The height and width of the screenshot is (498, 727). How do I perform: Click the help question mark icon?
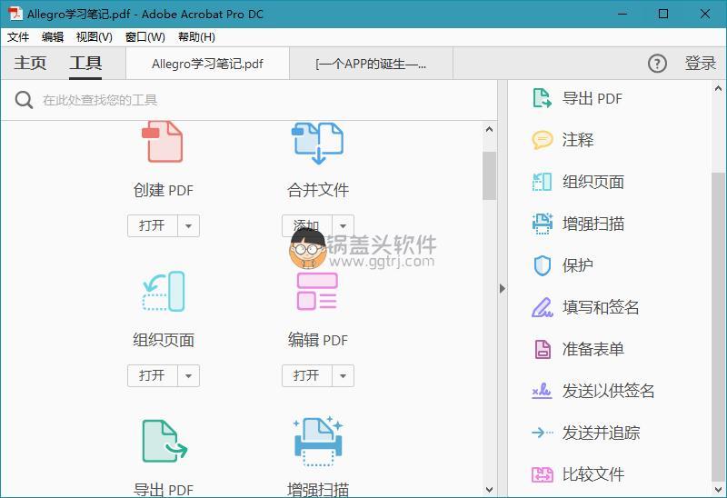(657, 64)
